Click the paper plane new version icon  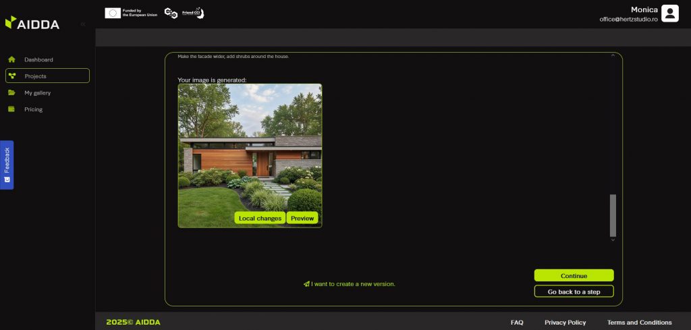tap(306, 284)
